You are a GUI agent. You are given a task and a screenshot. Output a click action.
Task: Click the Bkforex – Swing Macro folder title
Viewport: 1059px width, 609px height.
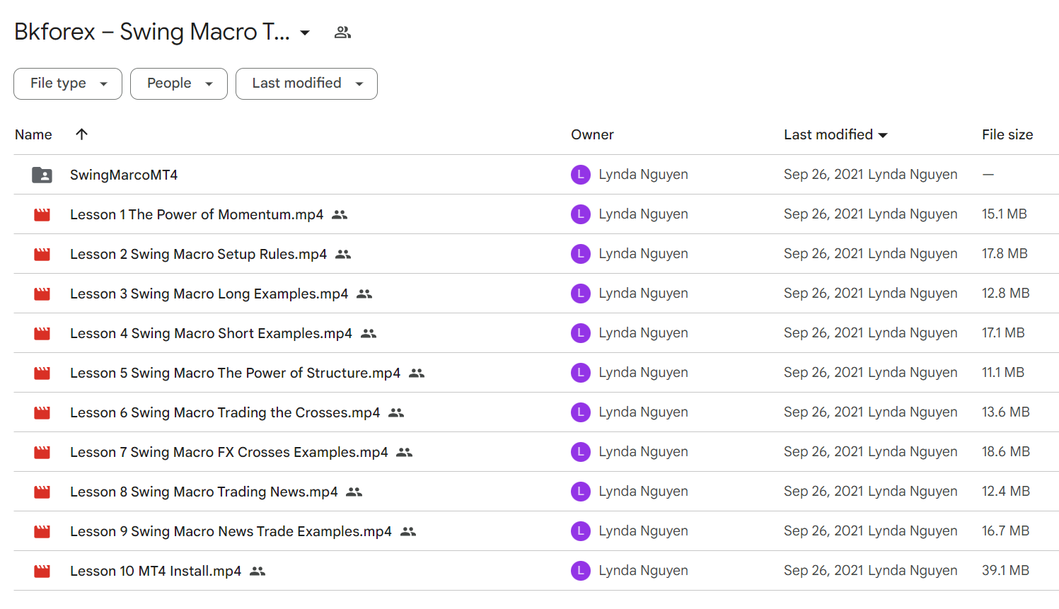152,33
